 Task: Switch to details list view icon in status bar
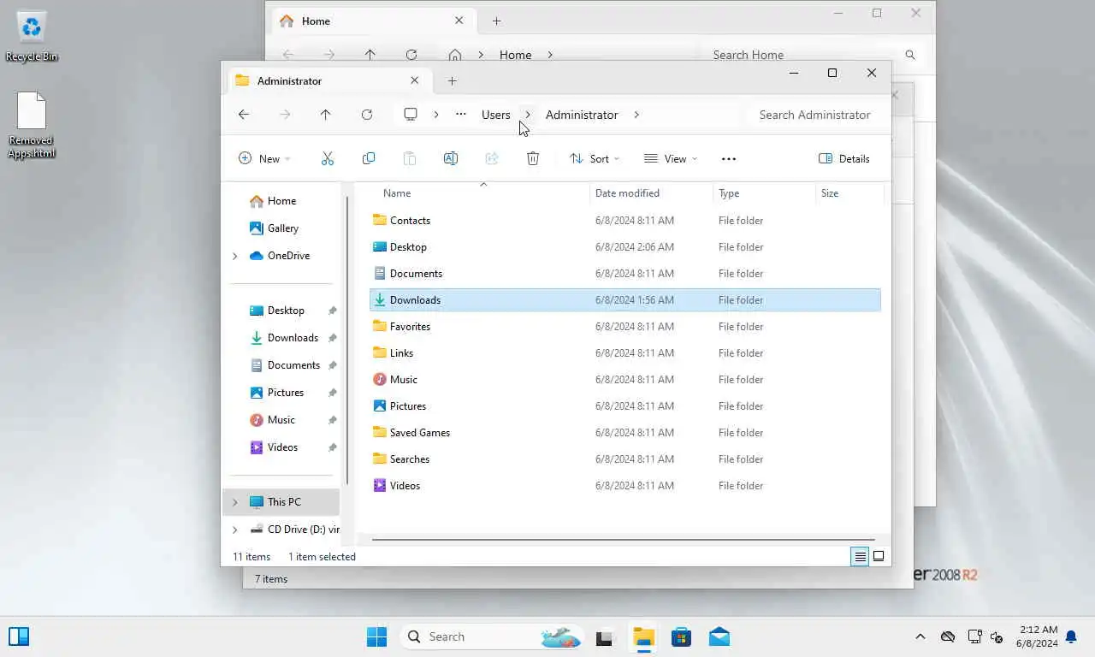(x=860, y=556)
